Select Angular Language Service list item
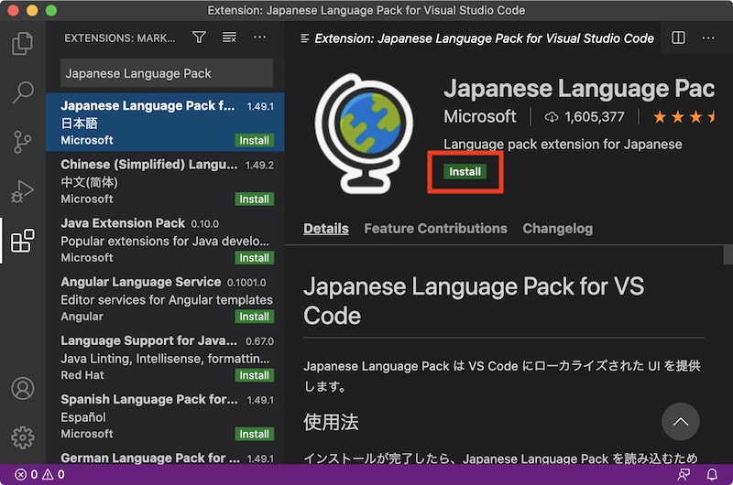 [x=165, y=299]
